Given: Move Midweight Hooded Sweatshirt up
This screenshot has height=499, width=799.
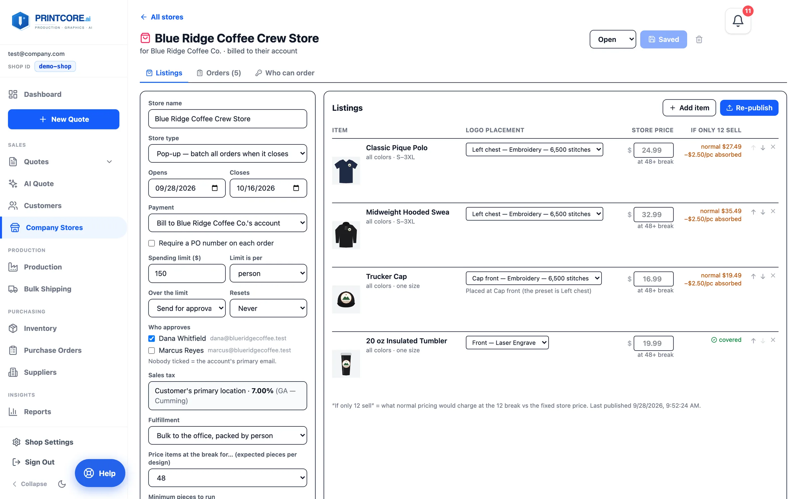Looking at the screenshot, I should tap(753, 212).
